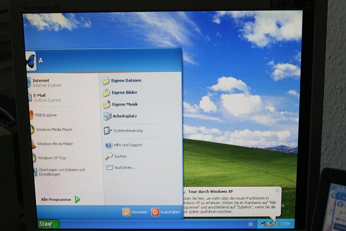Click the Abmelden label text

tap(140, 212)
